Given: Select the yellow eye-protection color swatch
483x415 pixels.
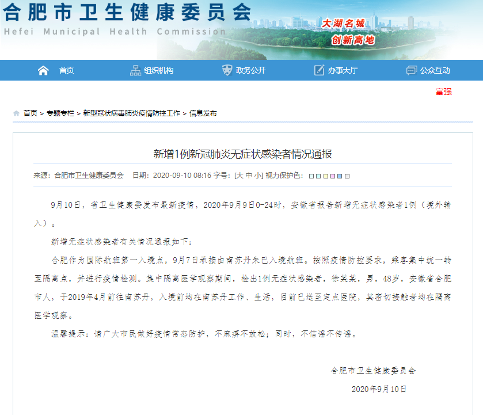Looking at the screenshot, I should click(326, 176).
